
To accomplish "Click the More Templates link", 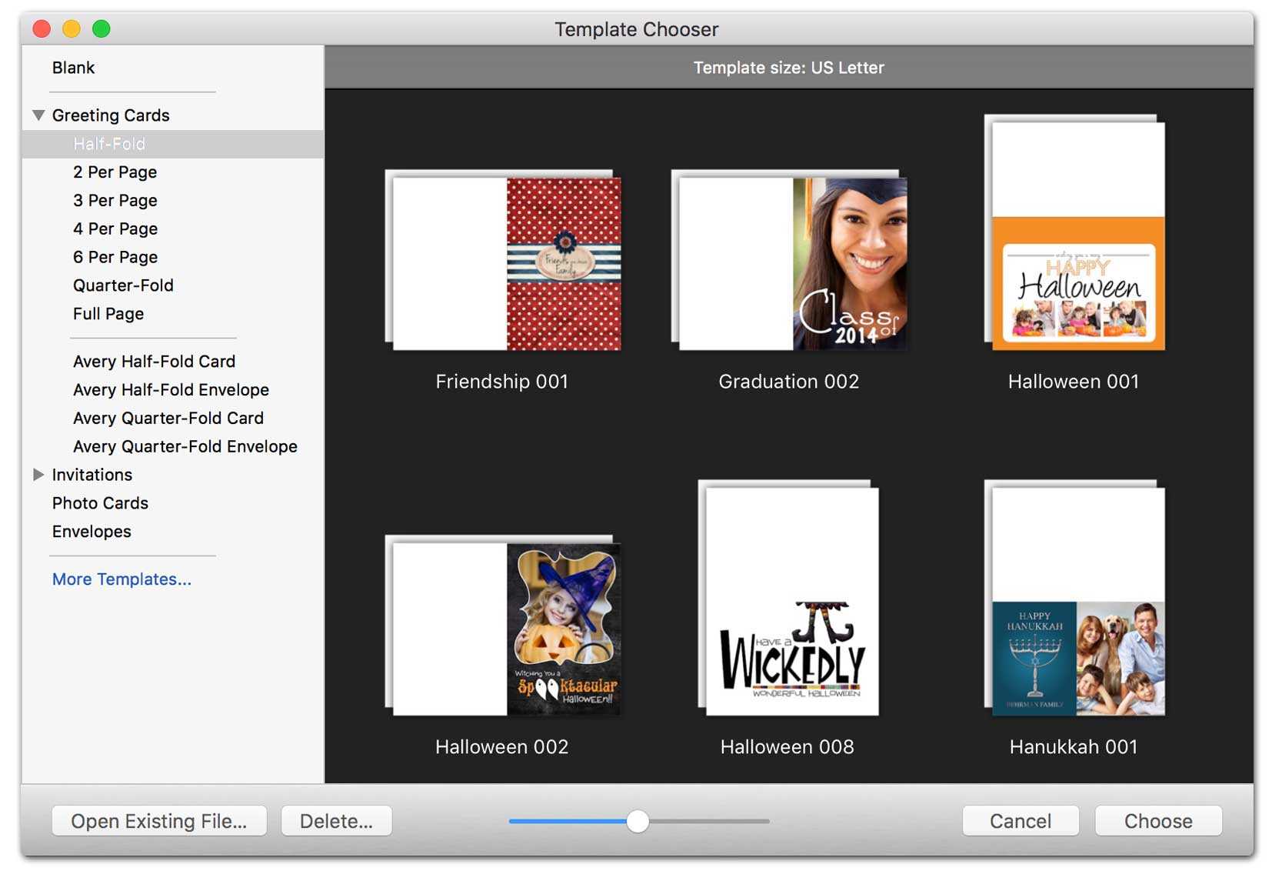I will coord(122,579).
